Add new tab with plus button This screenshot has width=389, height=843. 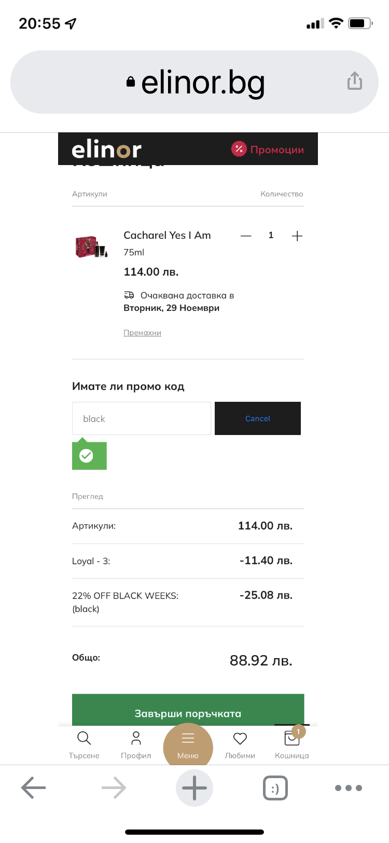pos(195,787)
